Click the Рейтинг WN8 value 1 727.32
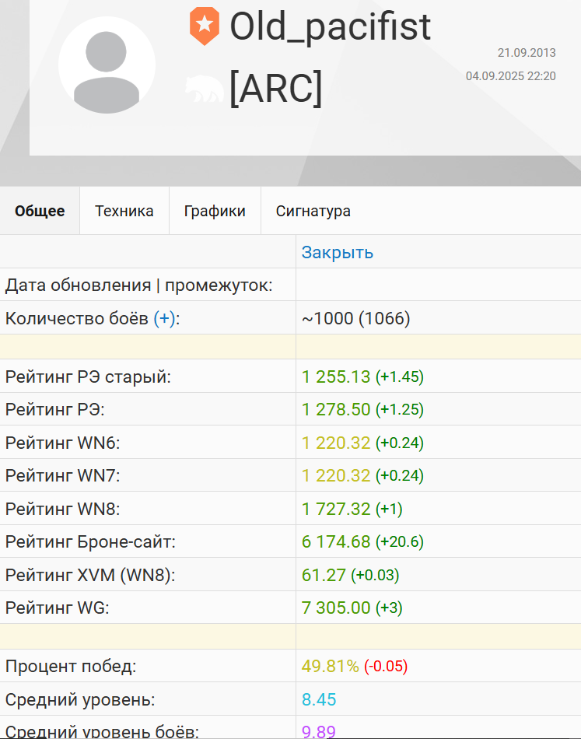 [x=336, y=509]
